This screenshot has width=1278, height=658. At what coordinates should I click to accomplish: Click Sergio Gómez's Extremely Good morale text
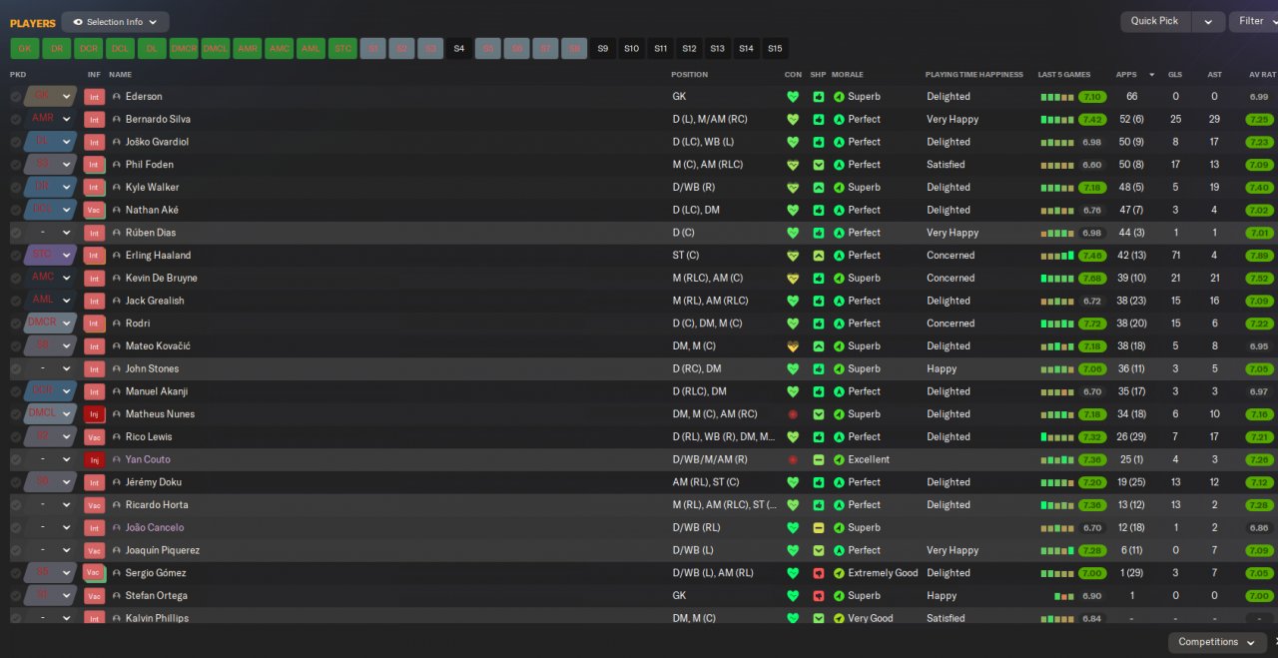click(883, 573)
